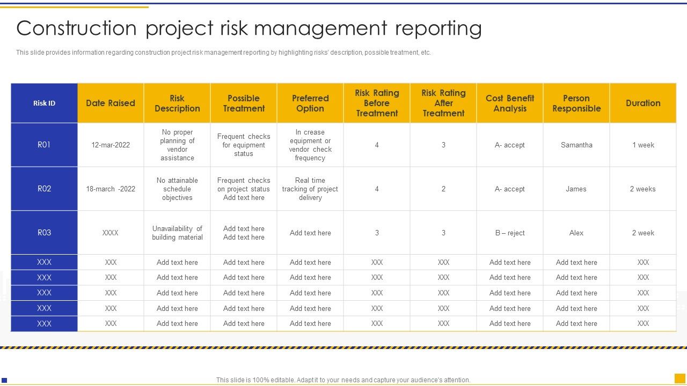Select the person 'Samantha'

click(x=576, y=145)
